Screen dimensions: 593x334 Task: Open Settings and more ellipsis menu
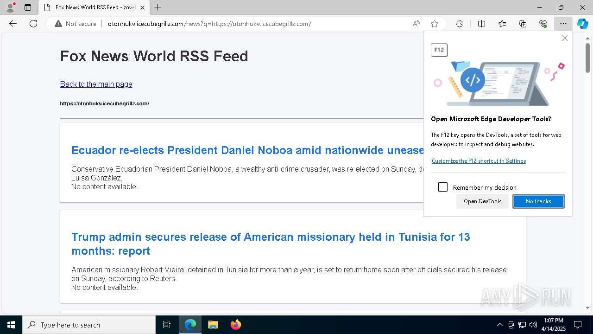point(563,24)
